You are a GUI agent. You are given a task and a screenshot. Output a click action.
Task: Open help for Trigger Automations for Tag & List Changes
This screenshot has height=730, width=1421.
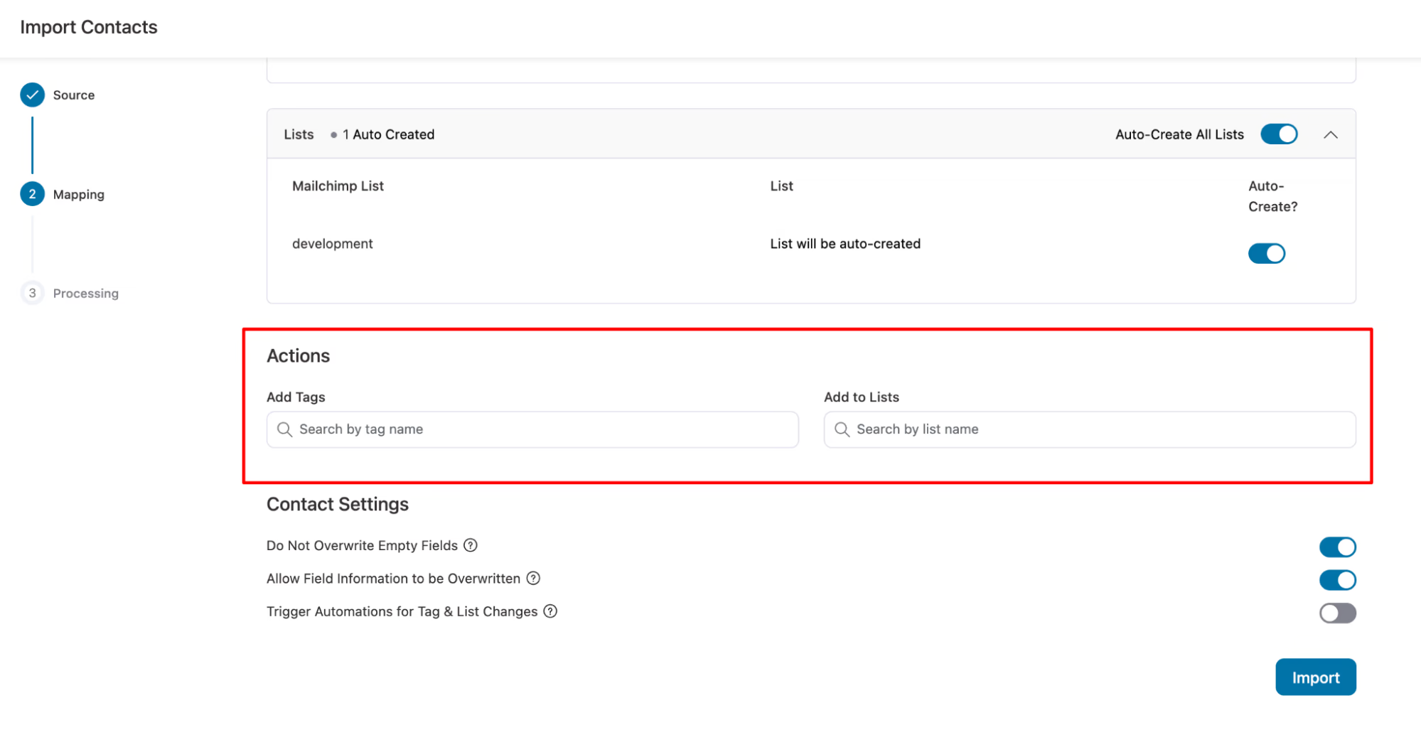click(x=549, y=611)
